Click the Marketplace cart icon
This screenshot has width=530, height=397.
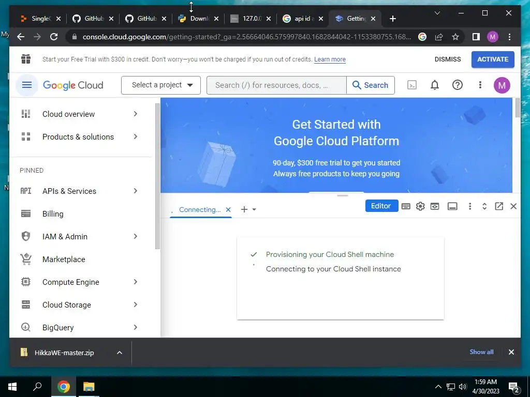(26, 259)
